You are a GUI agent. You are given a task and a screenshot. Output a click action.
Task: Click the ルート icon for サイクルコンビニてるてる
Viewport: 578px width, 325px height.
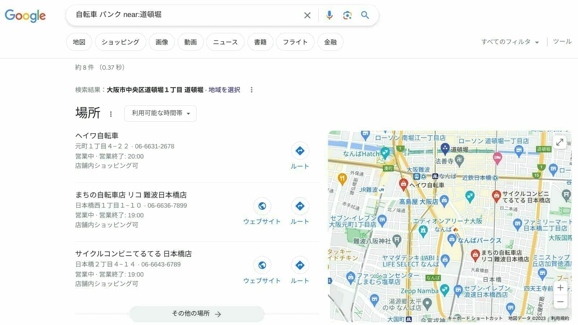pyautogui.click(x=300, y=265)
